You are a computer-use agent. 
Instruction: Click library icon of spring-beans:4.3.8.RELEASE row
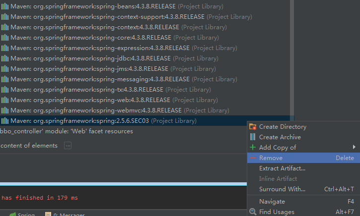[5, 6]
